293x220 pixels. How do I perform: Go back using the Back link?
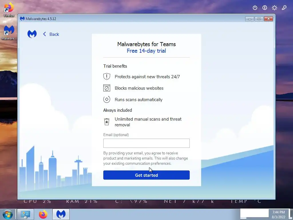click(x=51, y=34)
